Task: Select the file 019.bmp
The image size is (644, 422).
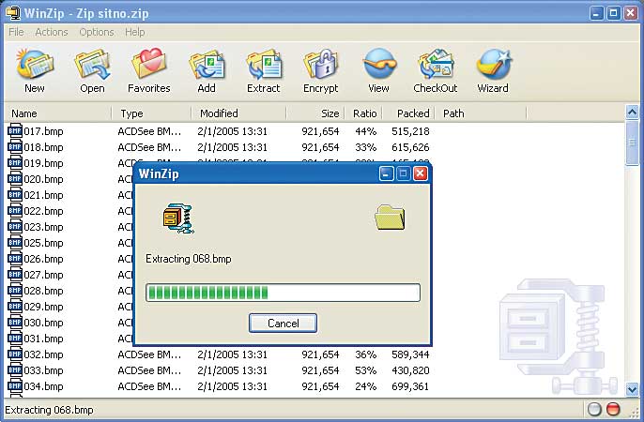Action: (x=43, y=163)
